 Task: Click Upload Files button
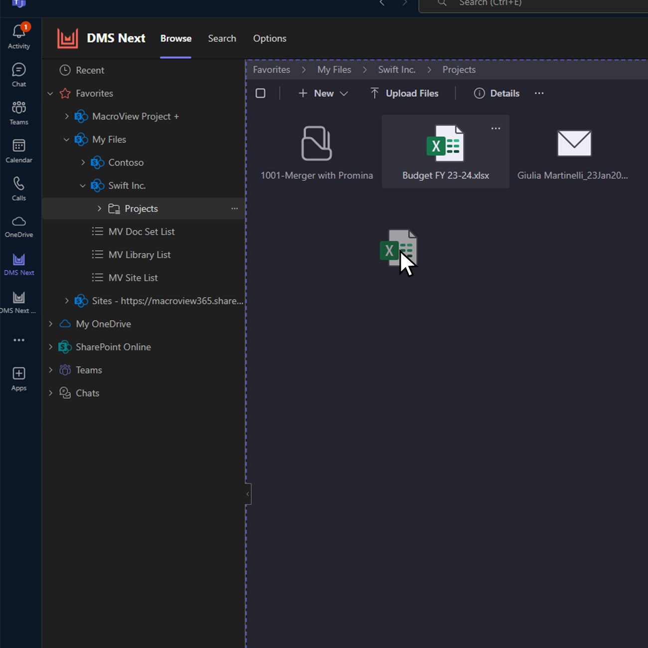[404, 93]
